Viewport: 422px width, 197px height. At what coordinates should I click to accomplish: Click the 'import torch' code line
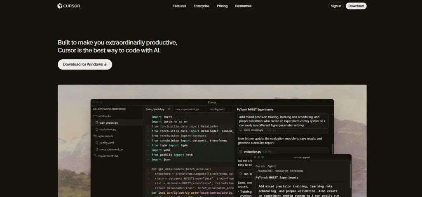(162, 117)
